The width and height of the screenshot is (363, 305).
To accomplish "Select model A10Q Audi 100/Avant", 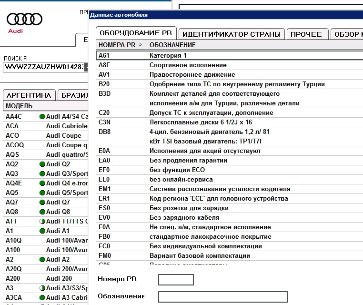I will click(x=45, y=240).
